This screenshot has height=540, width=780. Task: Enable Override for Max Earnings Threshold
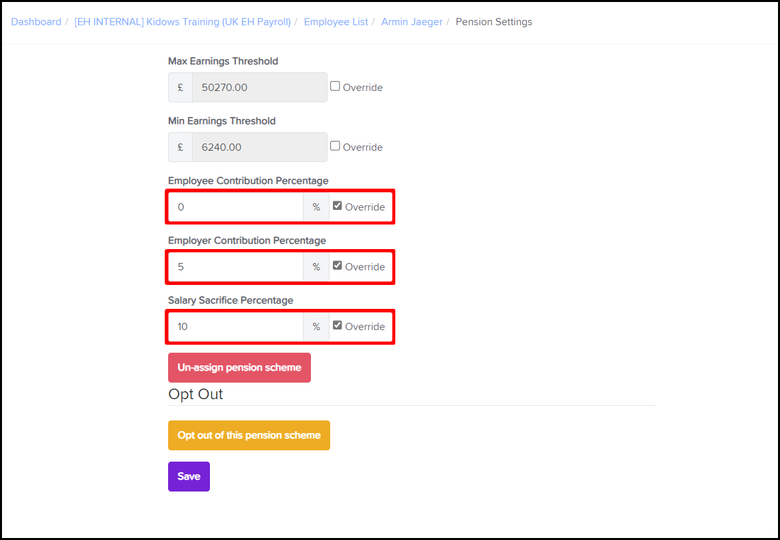(x=336, y=86)
